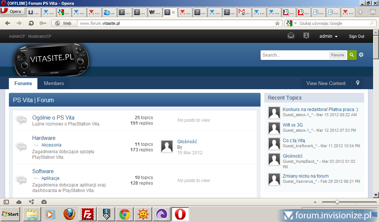379x222 pixels.
Task: Click the zoom slider in status bar
Action: 337,202
